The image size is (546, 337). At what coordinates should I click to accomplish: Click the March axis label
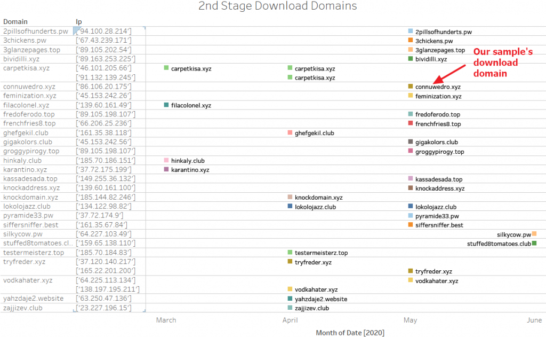click(x=166, y=320)
